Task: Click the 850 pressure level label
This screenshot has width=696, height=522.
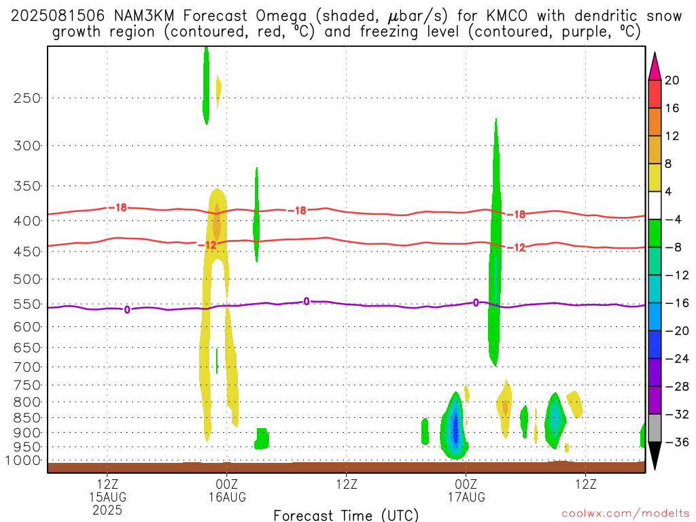Action: (x=27, y=418)
